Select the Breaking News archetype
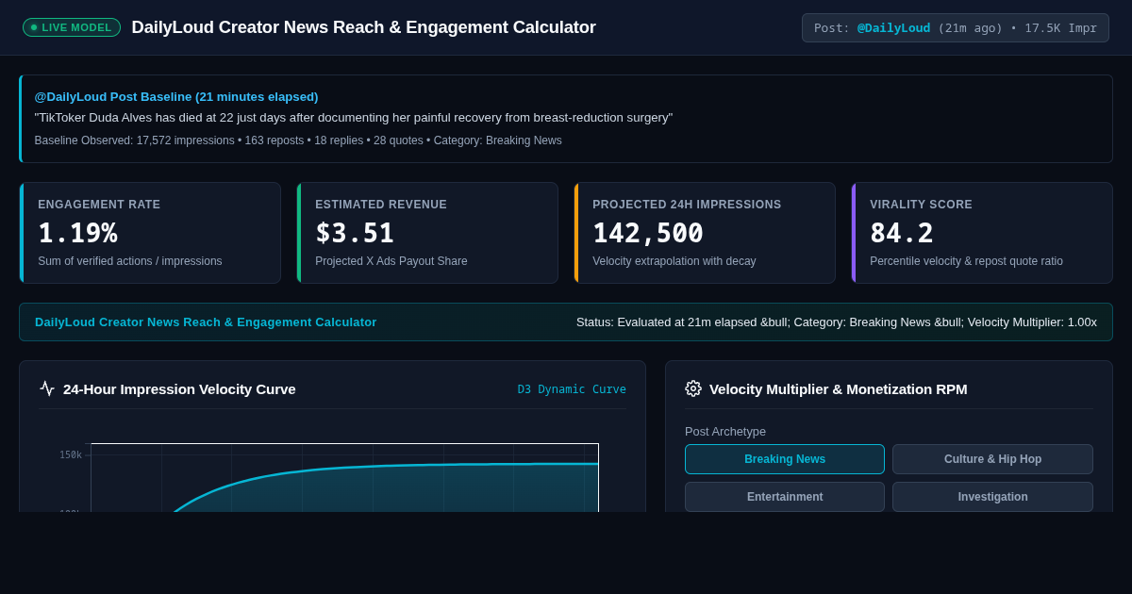The image size is (1132, 594). [785, 459]
